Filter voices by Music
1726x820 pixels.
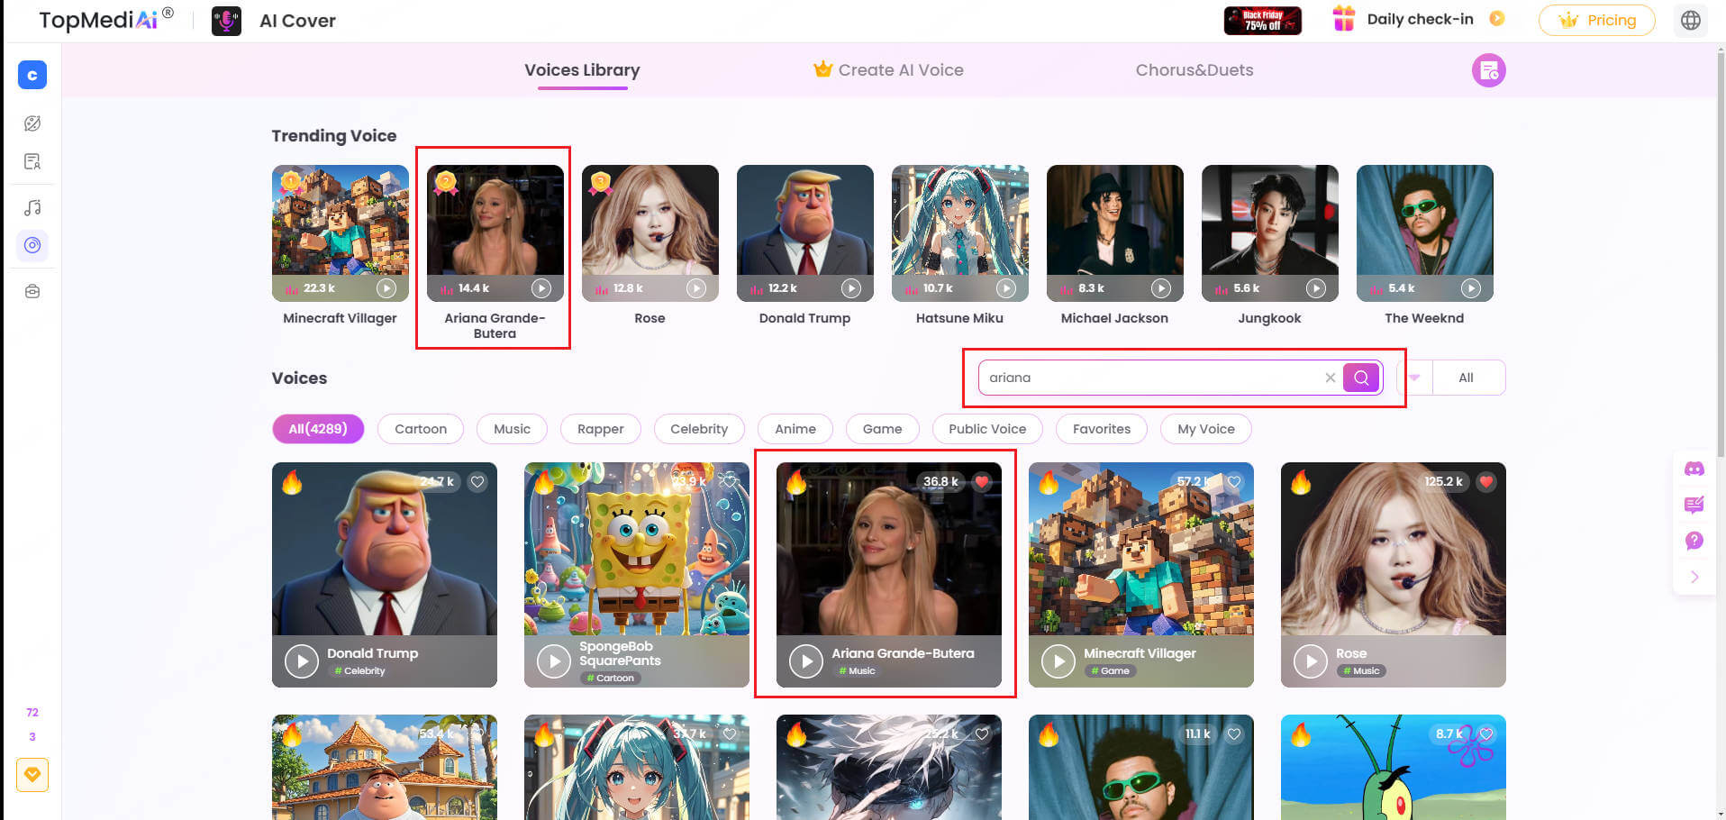tap(512, 429)
